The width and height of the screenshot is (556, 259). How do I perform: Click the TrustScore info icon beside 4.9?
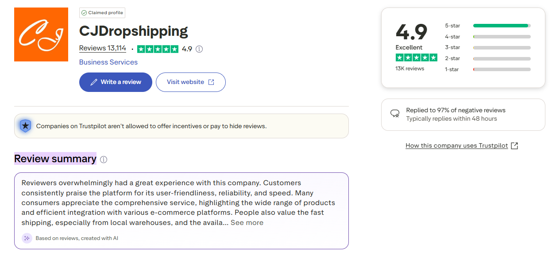point(199,49)
